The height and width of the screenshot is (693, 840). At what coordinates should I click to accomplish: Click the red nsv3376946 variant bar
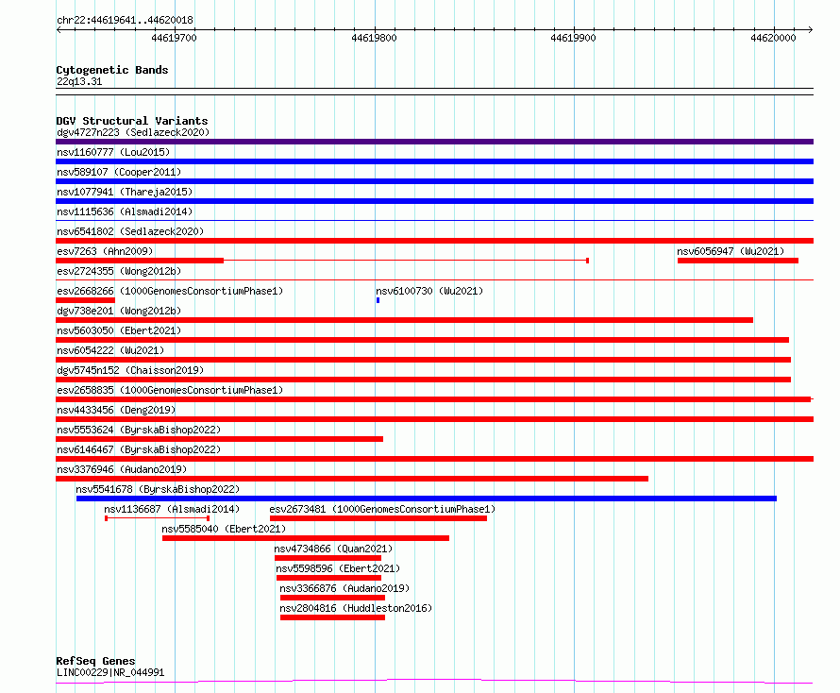(x=352, y=479)
